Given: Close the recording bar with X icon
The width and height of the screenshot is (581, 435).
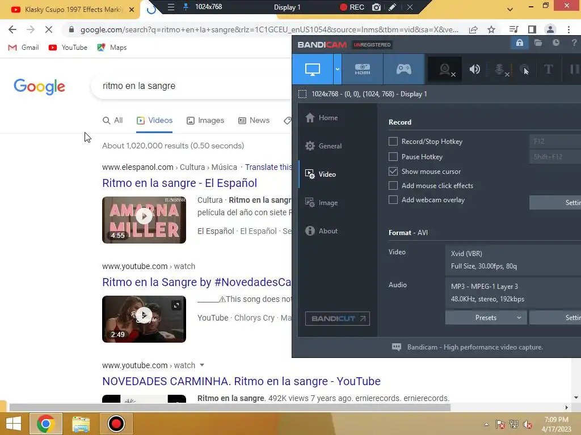Looking at the screenshot, I should pyautogui.click(x=410, y=7).
